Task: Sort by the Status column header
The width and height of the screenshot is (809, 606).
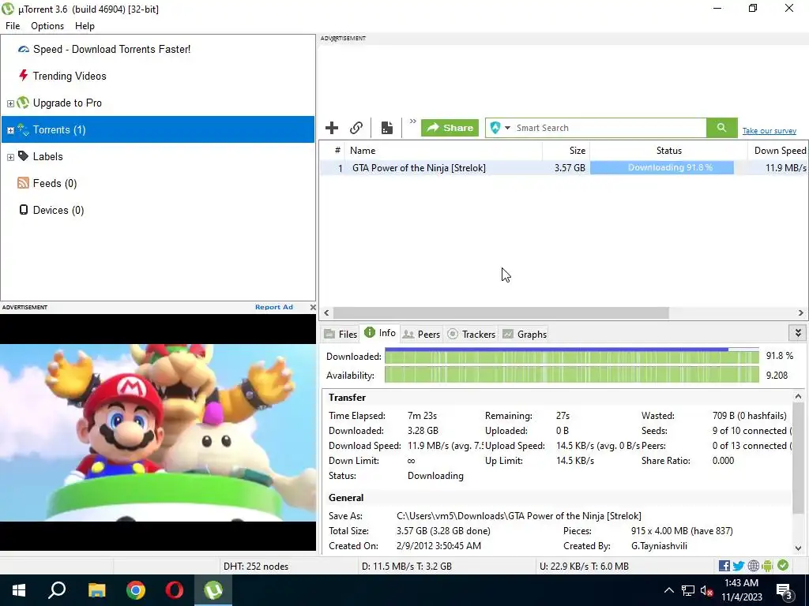Action: pos(668,151)
